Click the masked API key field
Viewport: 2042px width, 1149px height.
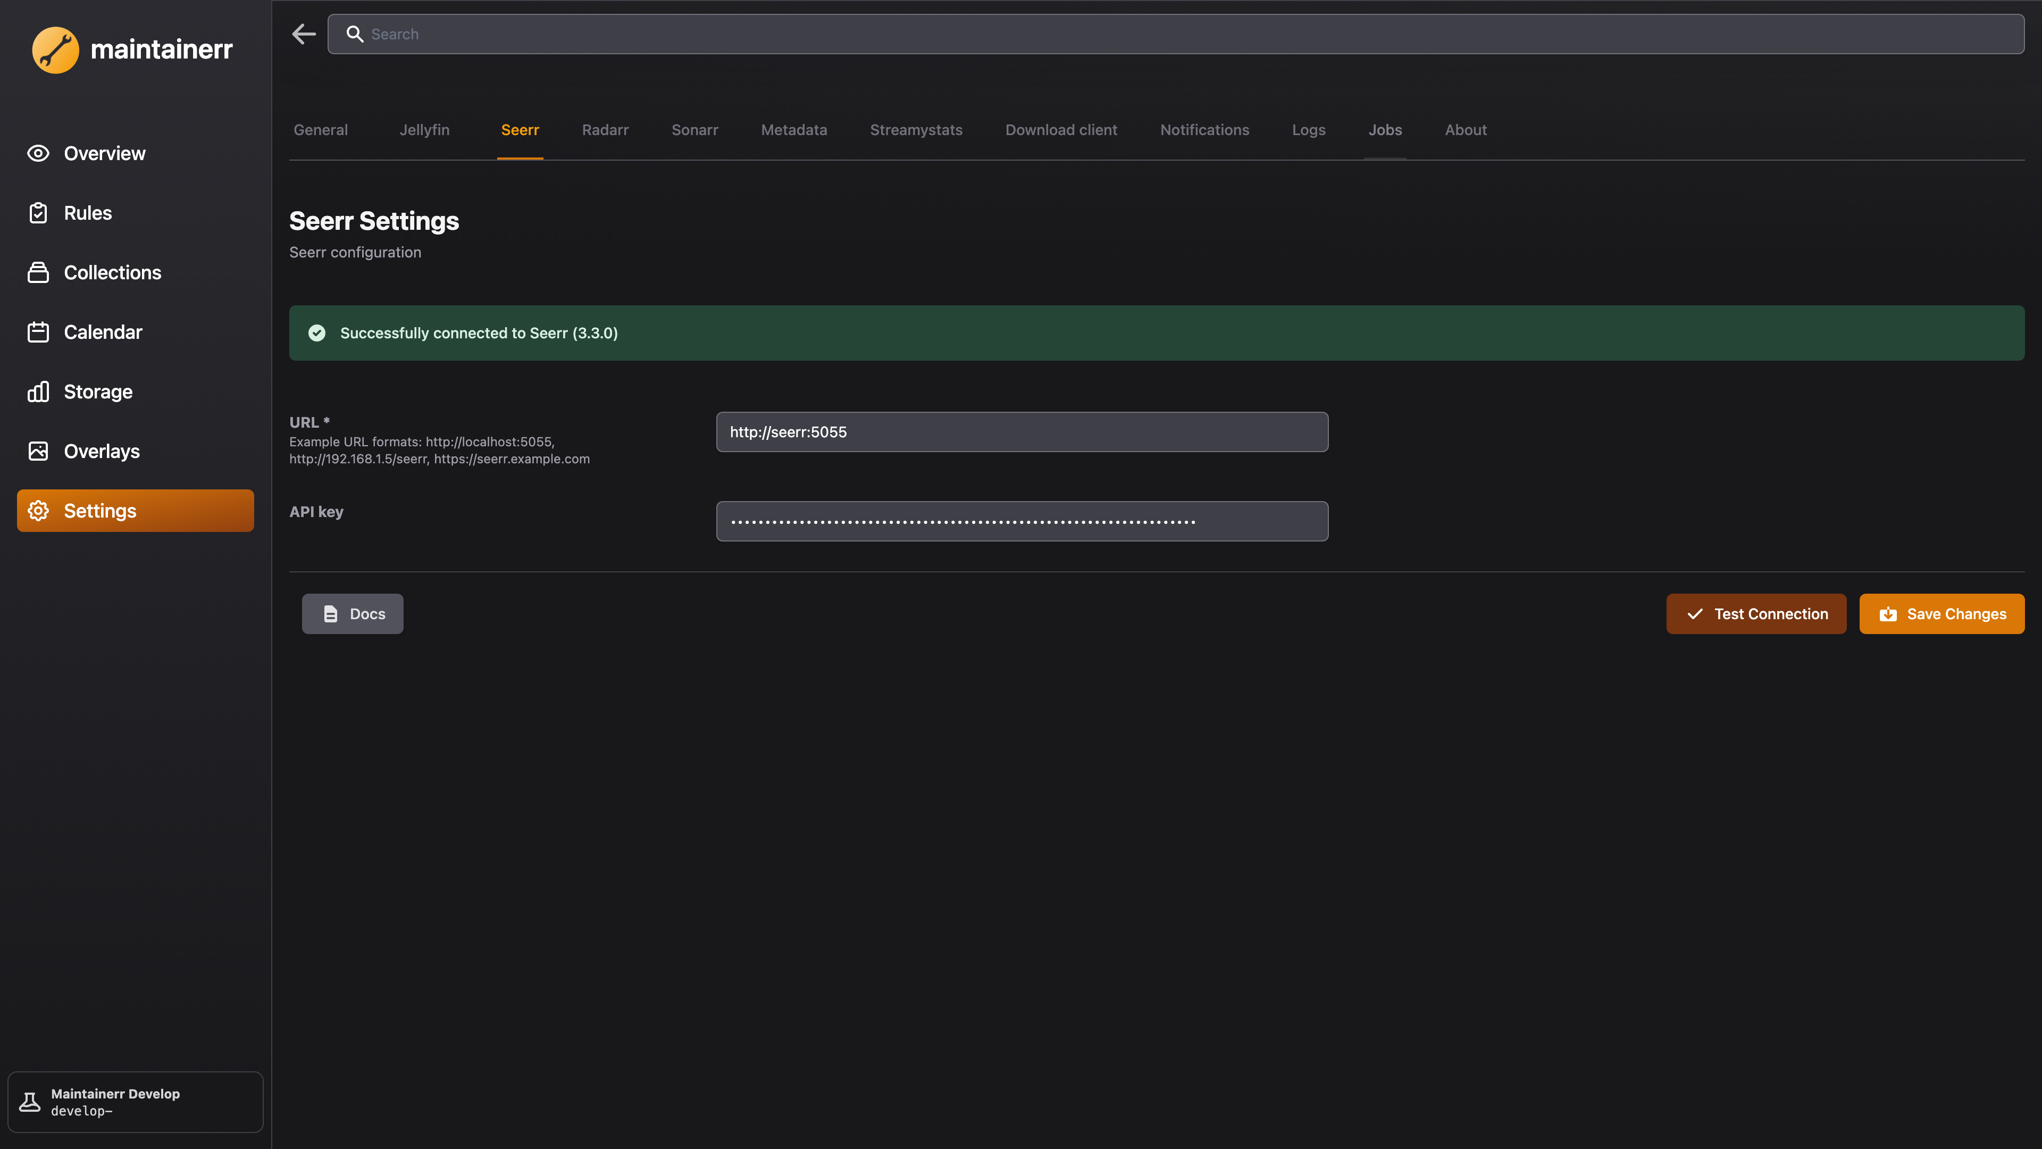point(1022,521)
